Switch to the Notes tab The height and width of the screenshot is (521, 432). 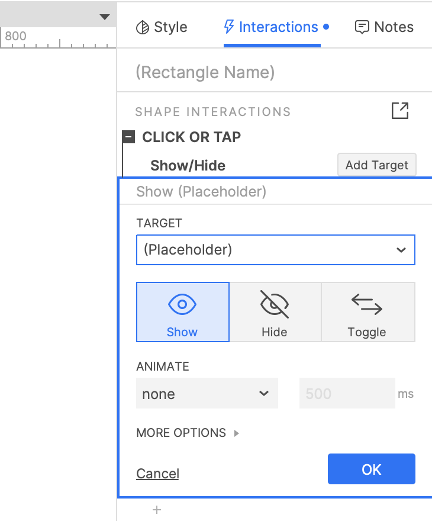[384, 27]
